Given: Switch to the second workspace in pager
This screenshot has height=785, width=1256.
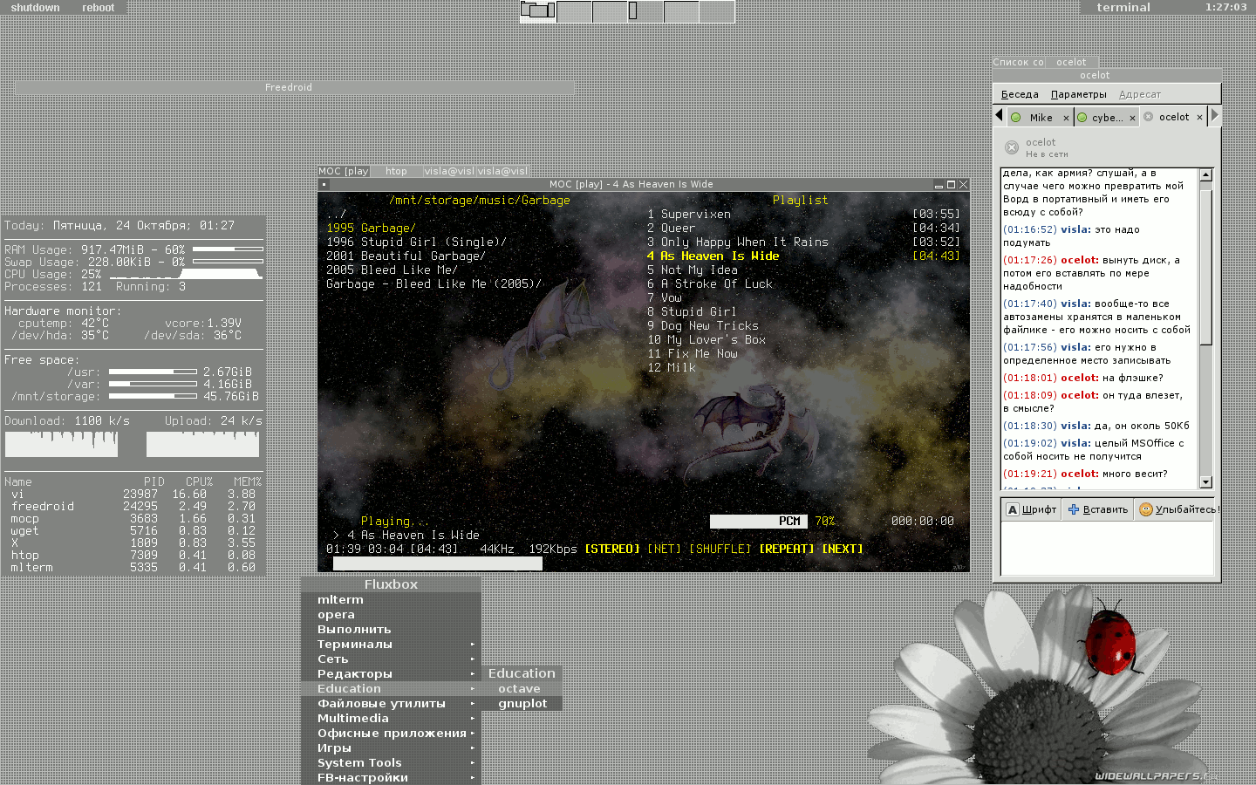Looking at the screenshot, I should point(574,11).
